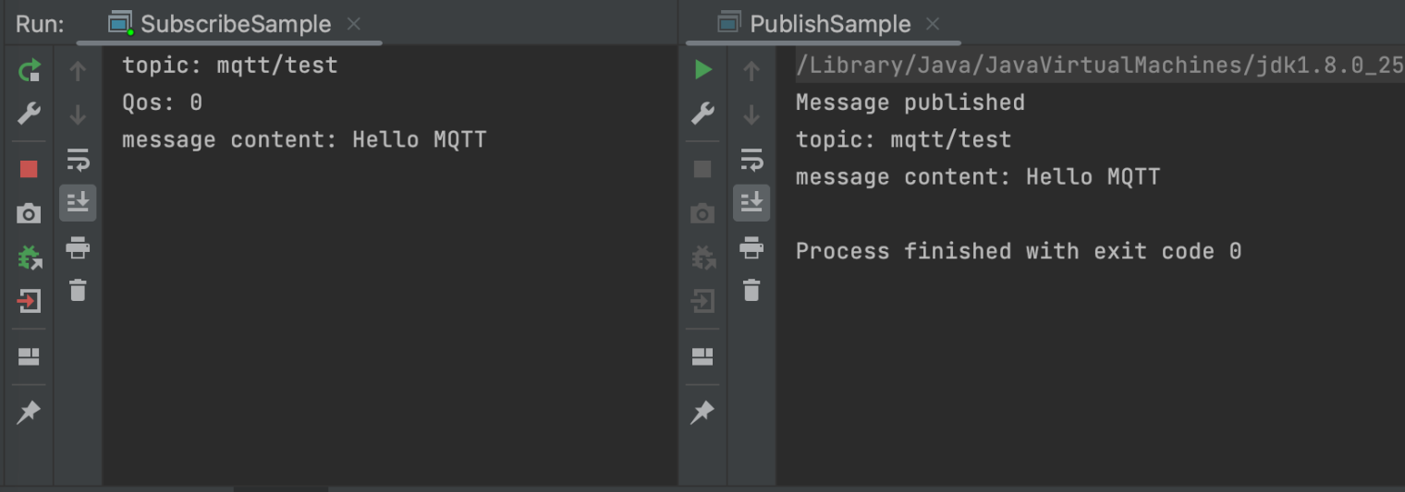
Task: Restore layout icon in SubscribeSample panel
Action: (29, 356)
